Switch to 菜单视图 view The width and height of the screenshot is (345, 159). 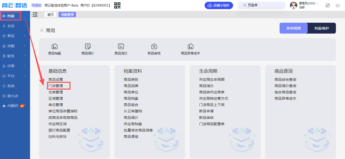point(293,28)
